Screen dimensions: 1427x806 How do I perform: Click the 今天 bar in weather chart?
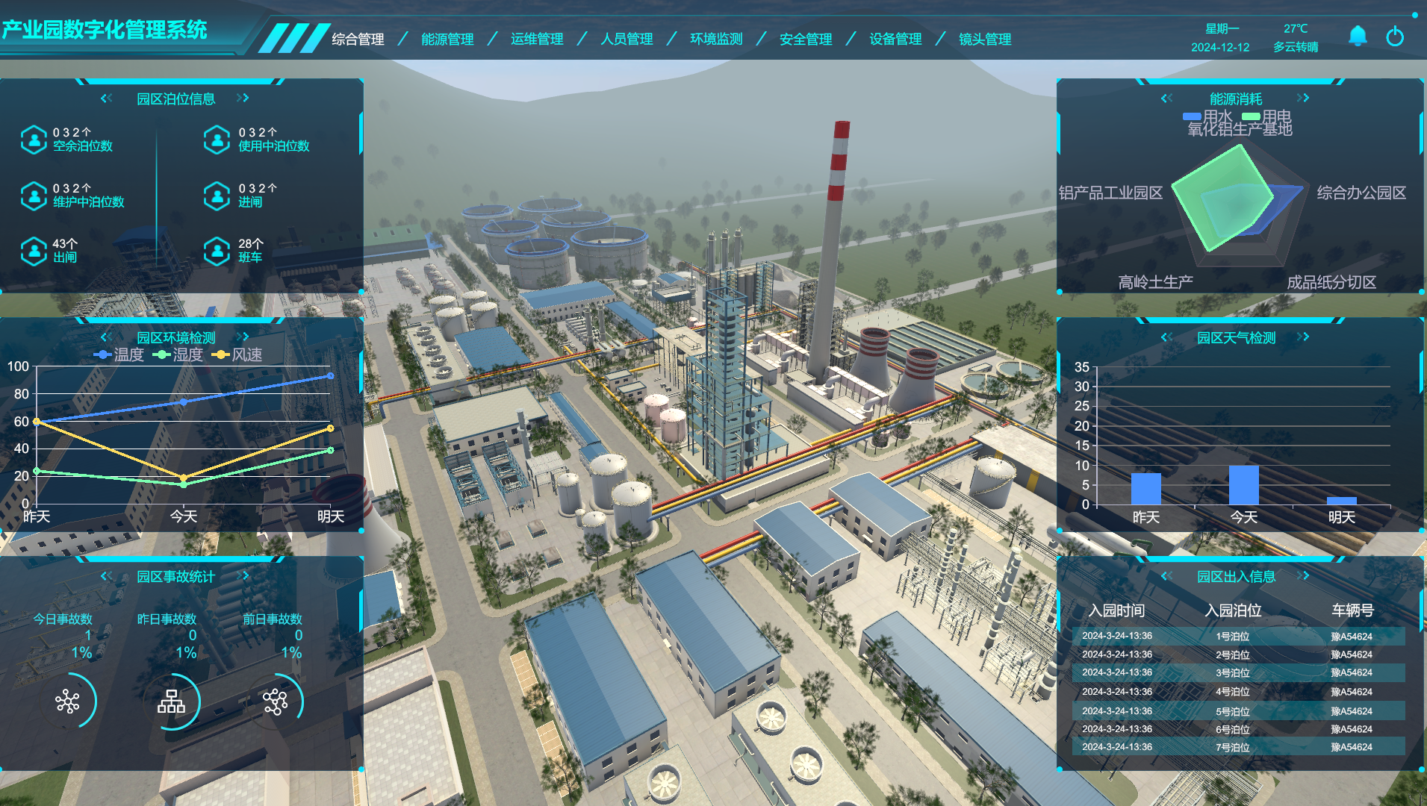point(1243,485)
